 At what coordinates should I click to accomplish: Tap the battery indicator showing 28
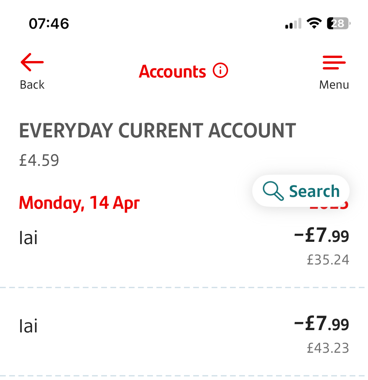(x=339, y=23)
